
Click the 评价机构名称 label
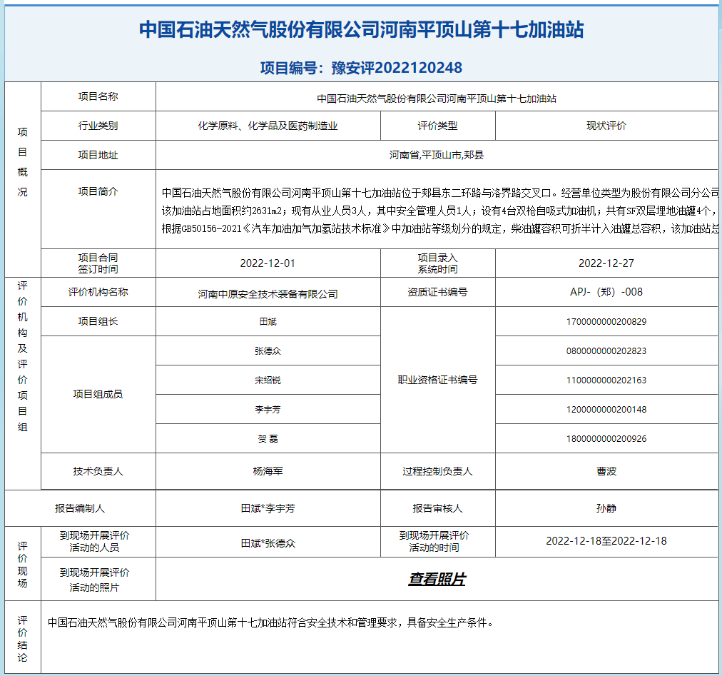(x=98, y=292)
